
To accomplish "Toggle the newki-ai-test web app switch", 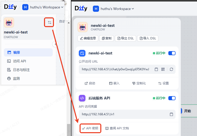I will (172, 53).
